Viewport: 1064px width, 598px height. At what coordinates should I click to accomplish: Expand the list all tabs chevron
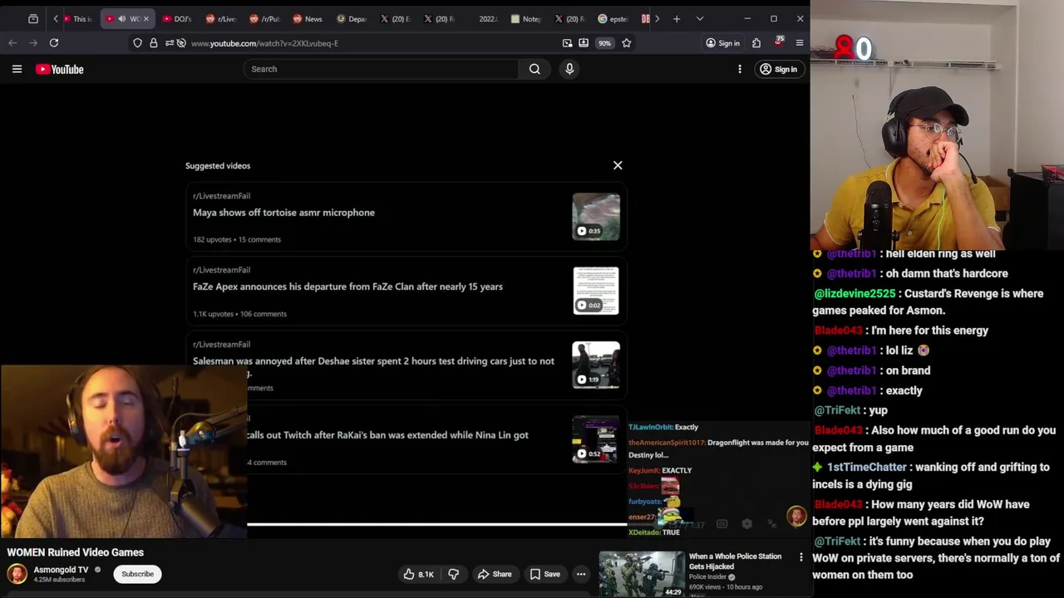tap(700, 18)
